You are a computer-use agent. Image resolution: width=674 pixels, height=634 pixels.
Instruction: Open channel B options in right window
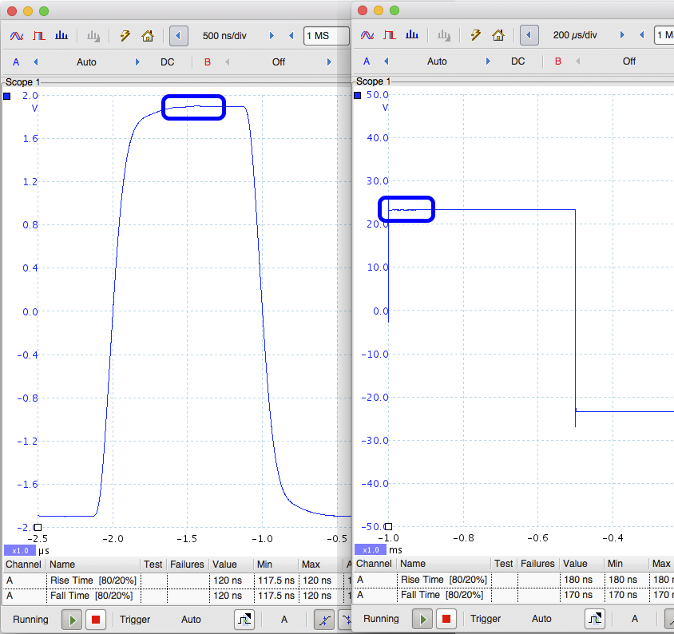(x=558, y=61)
